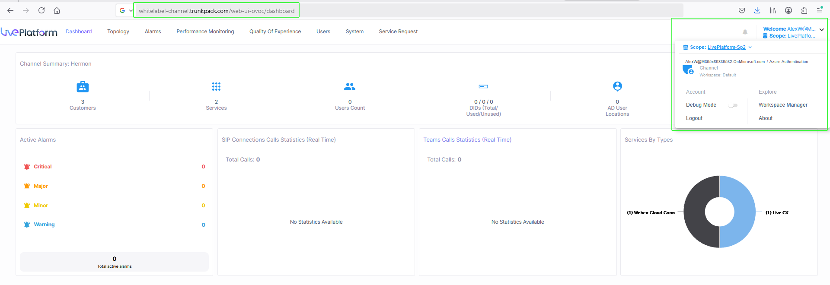This screenshot has height=285, width=830.
Task: Collapse the Welcome user menu chevron
Action: point(821,30)
